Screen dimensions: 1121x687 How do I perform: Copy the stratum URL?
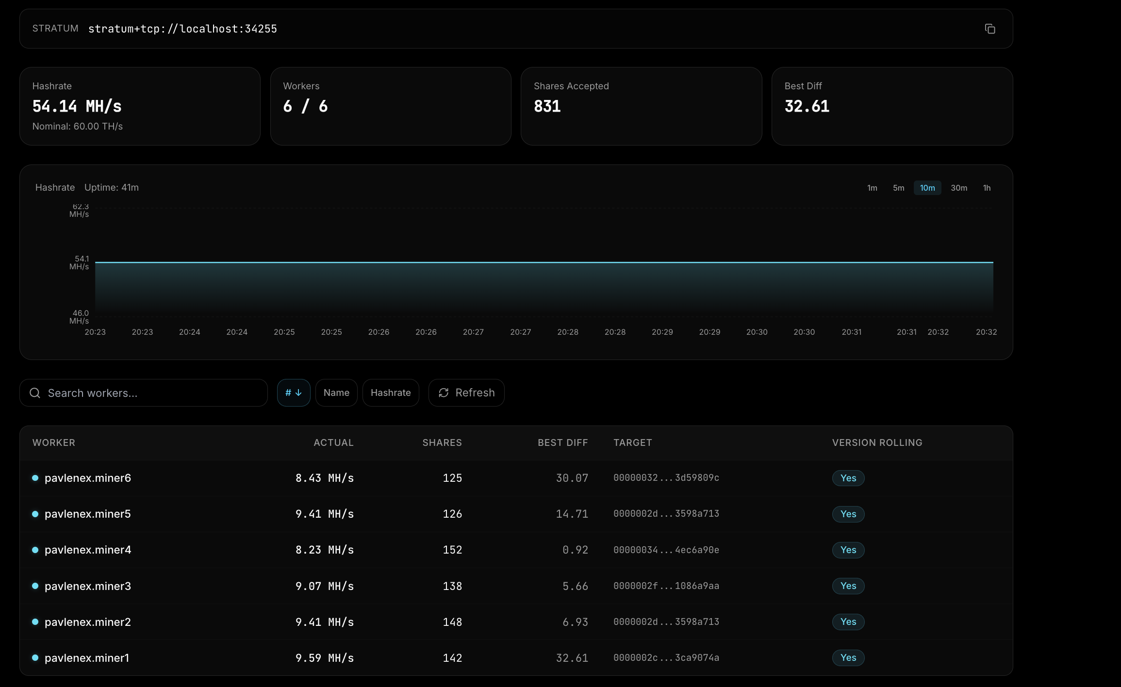989,29
